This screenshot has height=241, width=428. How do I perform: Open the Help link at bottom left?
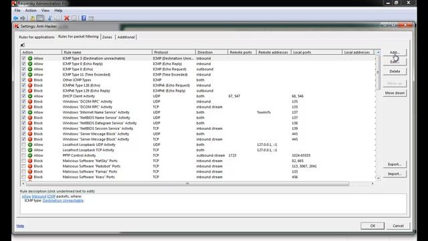(x=20, y=226)
